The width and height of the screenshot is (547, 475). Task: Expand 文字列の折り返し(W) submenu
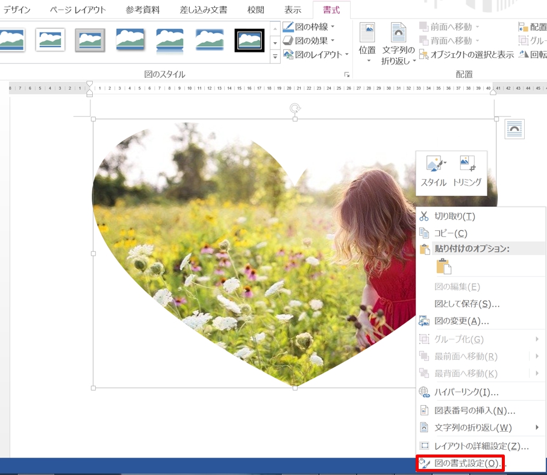click(481, 427)
